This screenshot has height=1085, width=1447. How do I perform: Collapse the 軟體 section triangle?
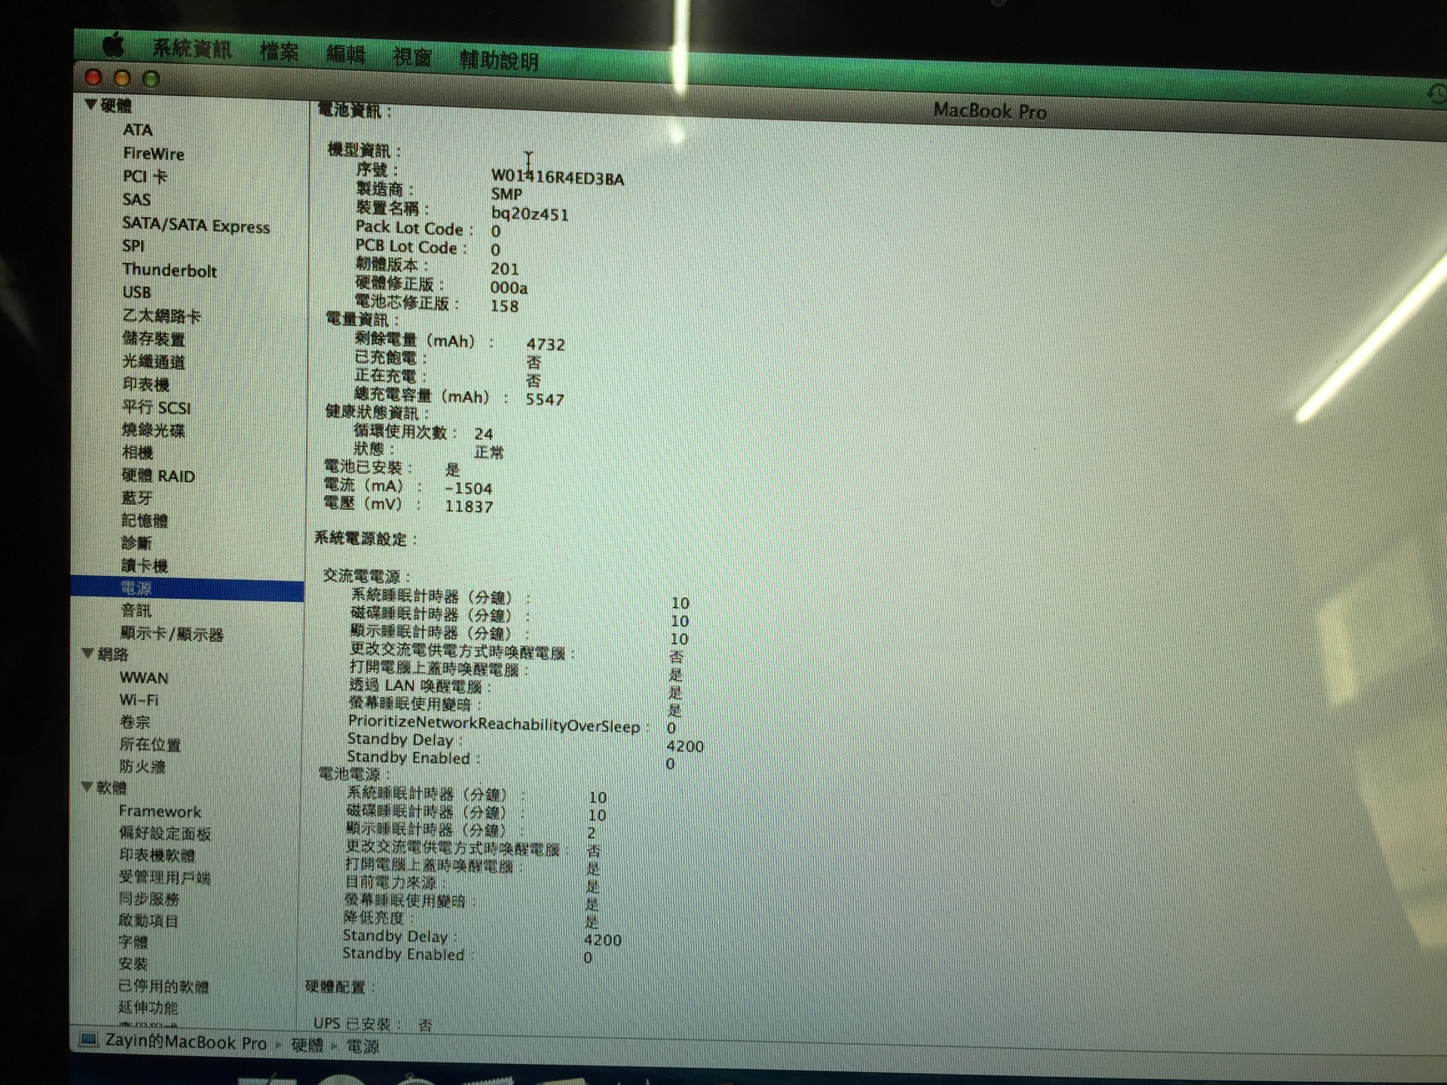pyautogui.click(x=87, y=786)
